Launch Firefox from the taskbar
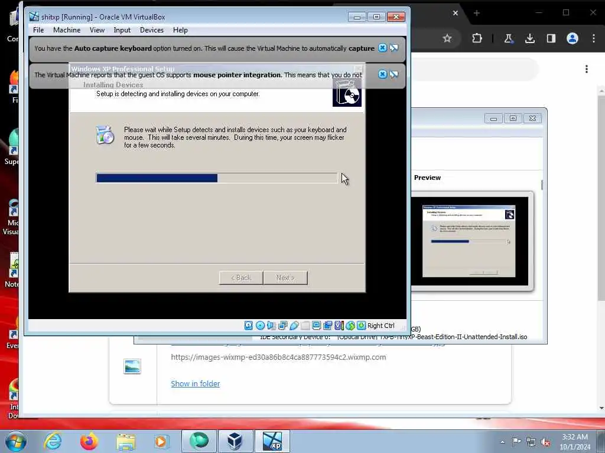The height and width of the screenshot is (453, 605). coord(89,441)
